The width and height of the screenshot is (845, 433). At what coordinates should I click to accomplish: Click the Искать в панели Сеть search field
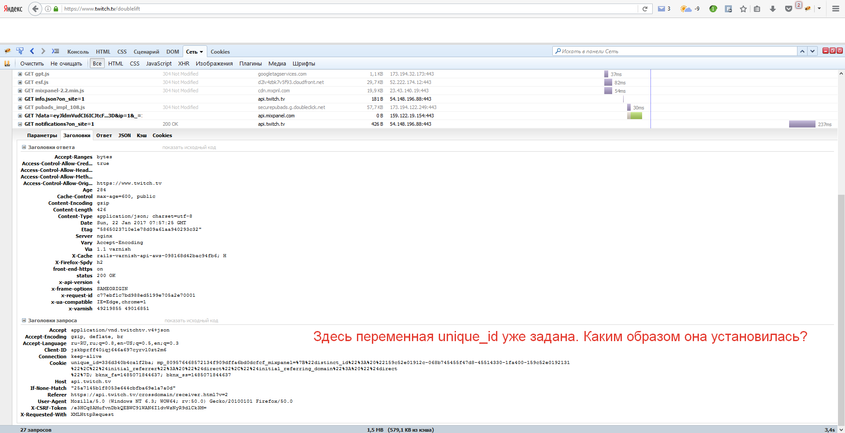click(675, 51)
